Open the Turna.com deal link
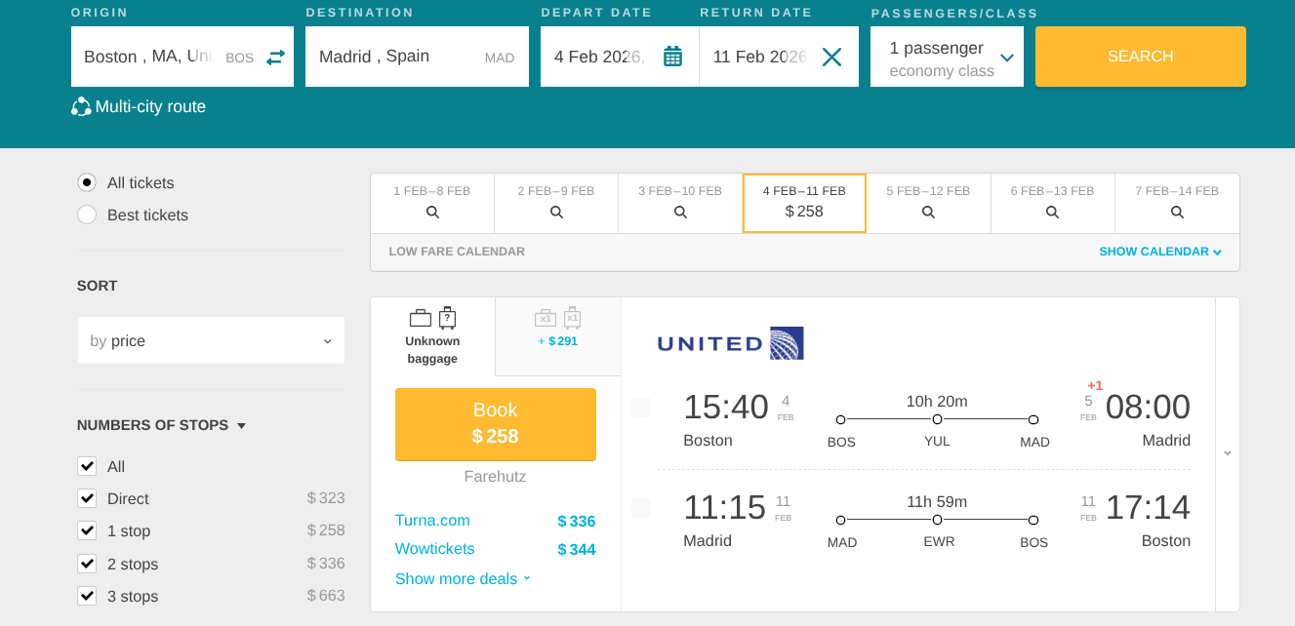The height and width of the screenshot is (626, 1295). click(x=432, y=521)
